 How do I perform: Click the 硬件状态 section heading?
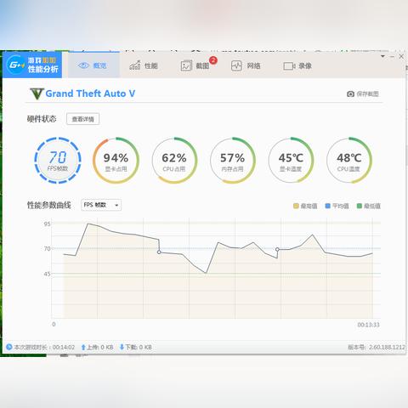(42, 119)
